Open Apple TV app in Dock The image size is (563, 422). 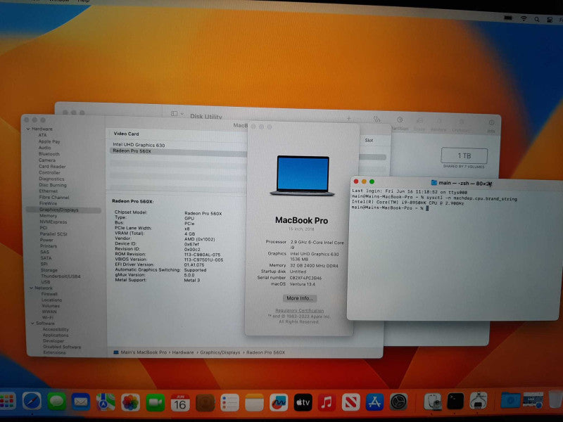pyautogui.click(x=303, y=402)
